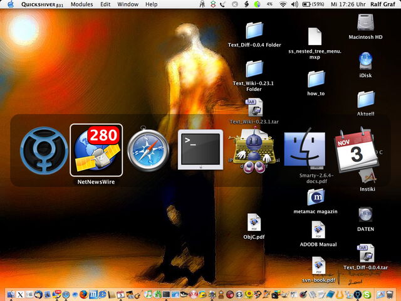Screen dimensions: 401x301
Task: Click Finder icon in the Dock
Action: [11, 294]
